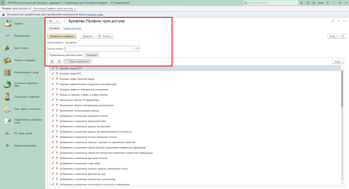The height and width of the screenshot is (189, 349).
Task: Switch to Профили групп доступа tab
Action: [x=15, y=8]
